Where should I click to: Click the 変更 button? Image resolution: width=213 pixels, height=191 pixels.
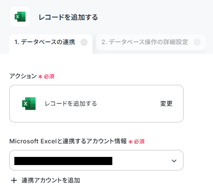pyautogui.click(x=167, y=103)
